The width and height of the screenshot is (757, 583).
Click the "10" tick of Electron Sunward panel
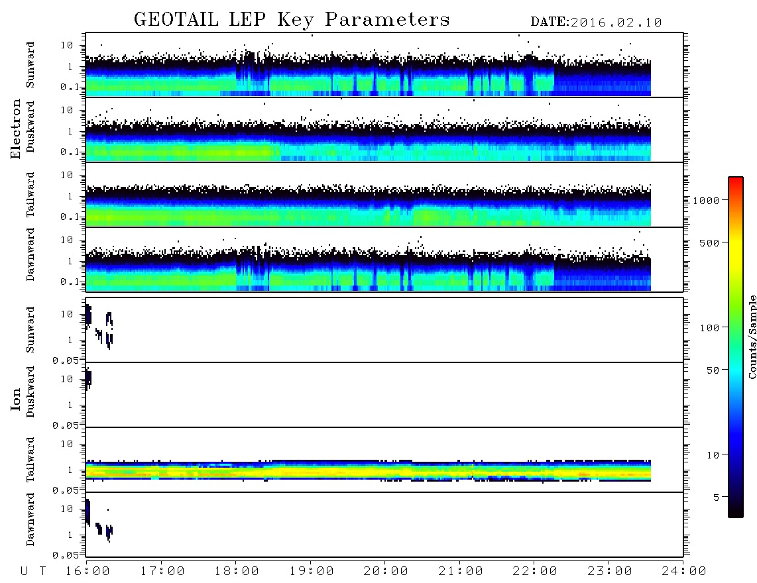(67, 45)
